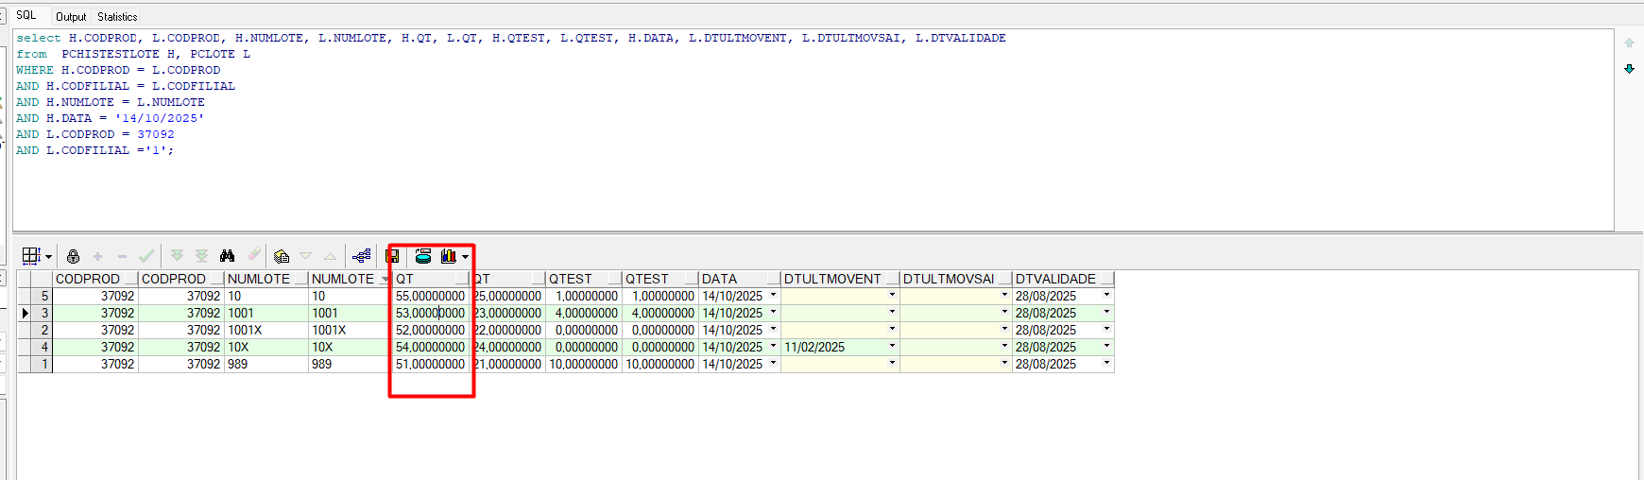Click the up triangle previous-record icon
1644x480 pixels.
click(330, 256)
